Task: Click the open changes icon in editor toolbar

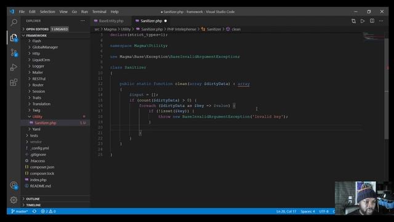Action: click(353, 21)
